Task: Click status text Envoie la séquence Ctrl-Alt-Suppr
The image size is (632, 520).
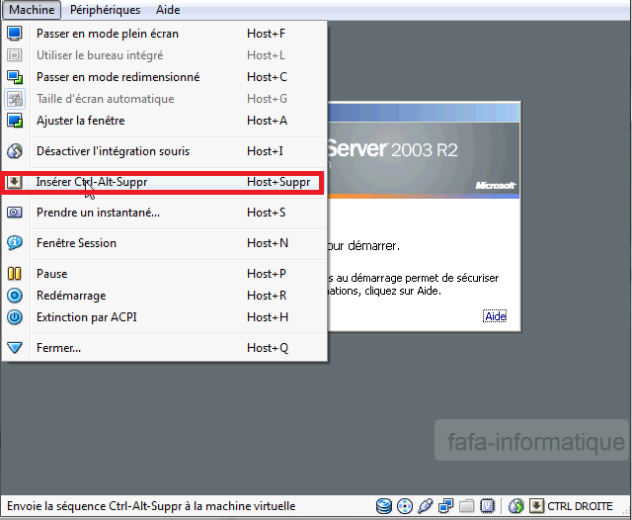Action: 151,506
